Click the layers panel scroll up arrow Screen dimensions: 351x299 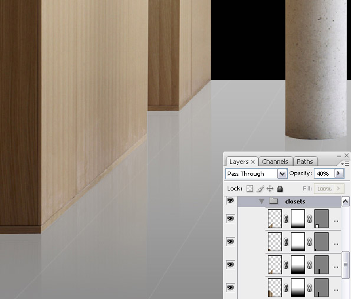tap(345, 202)
